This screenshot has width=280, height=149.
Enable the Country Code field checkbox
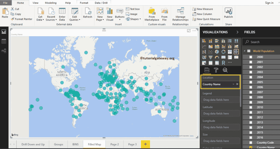[x=251, y=143]
